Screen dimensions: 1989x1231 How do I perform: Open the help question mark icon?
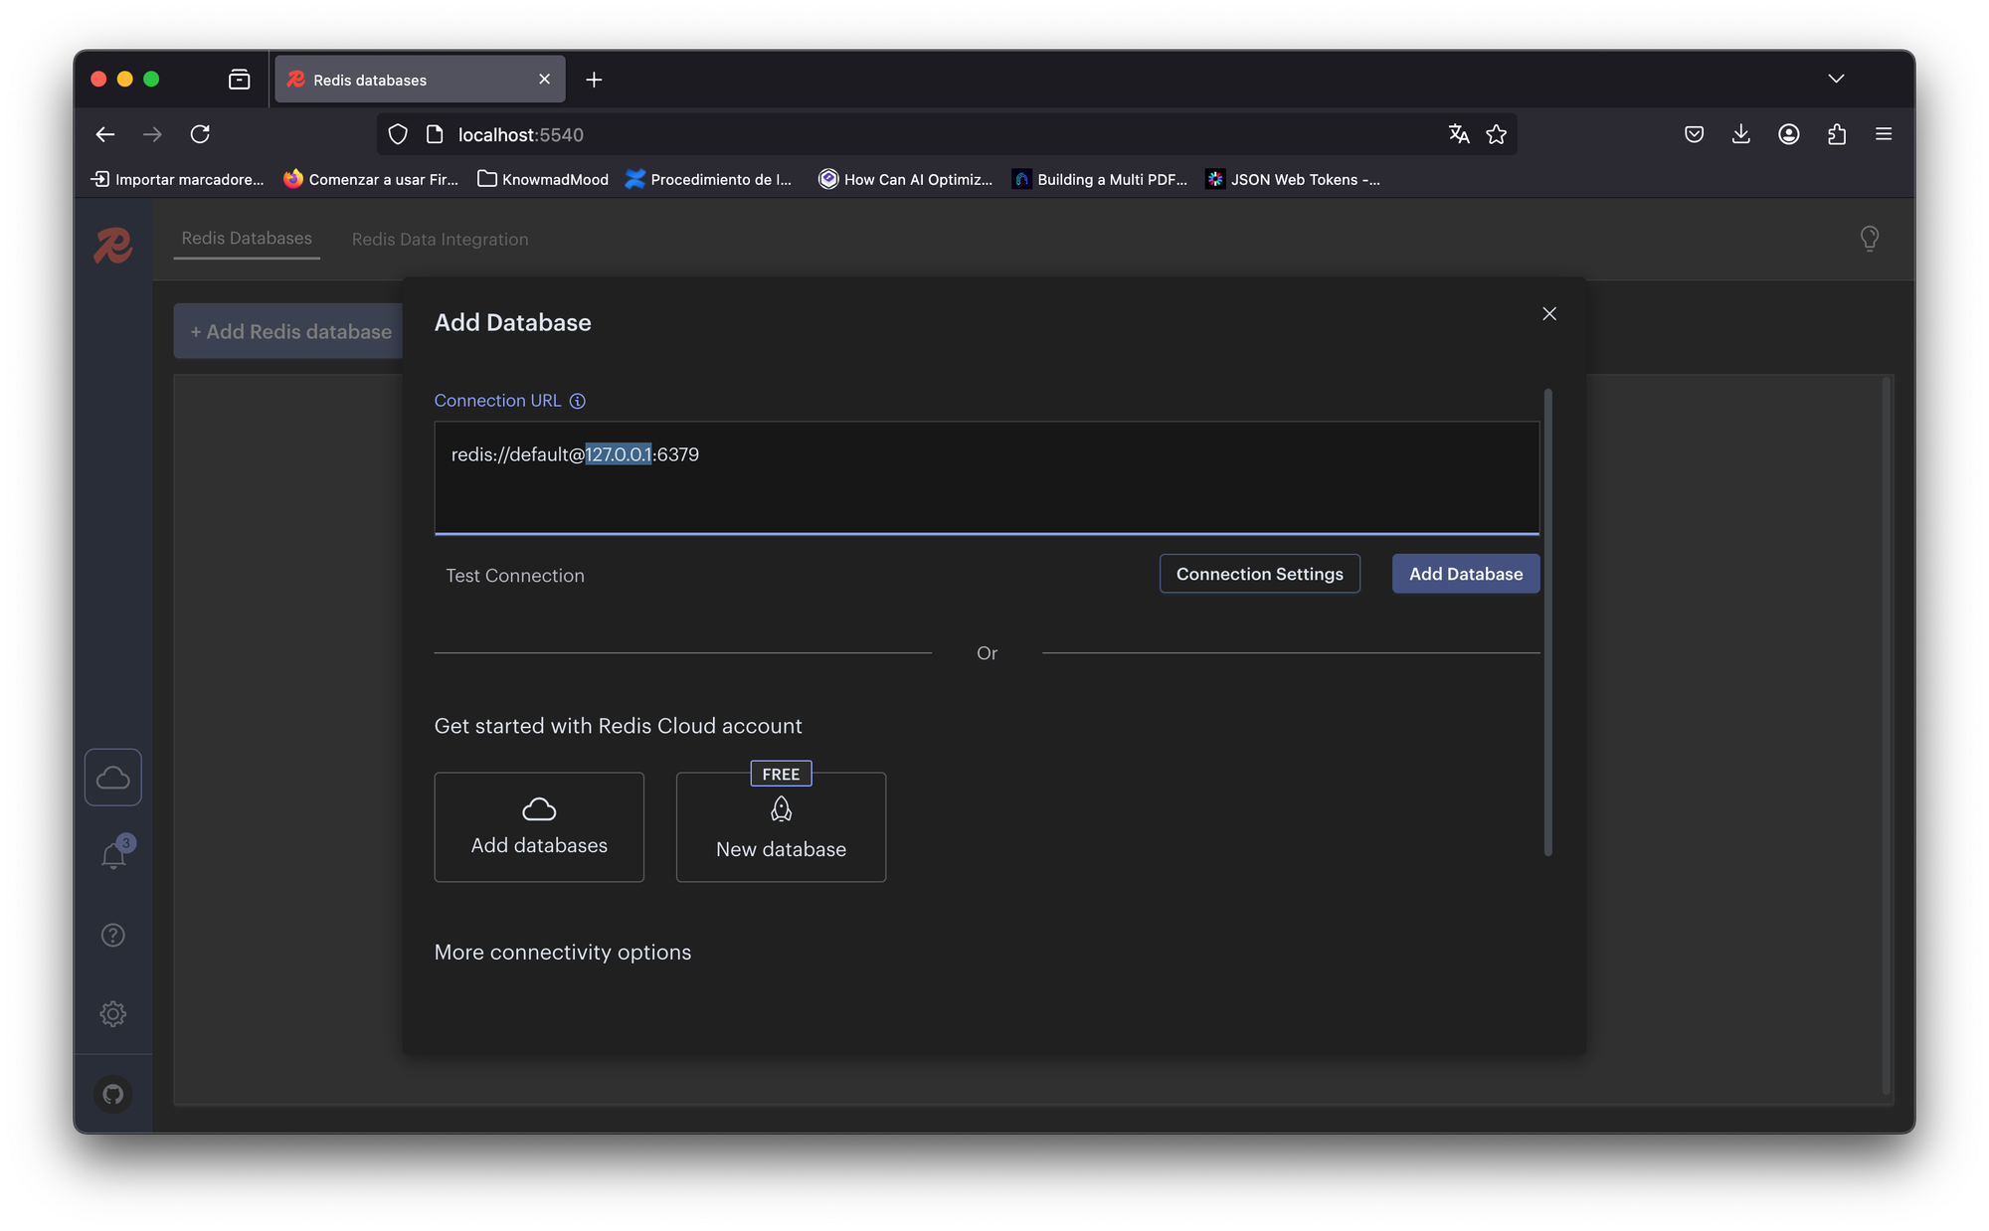[113, 935]
